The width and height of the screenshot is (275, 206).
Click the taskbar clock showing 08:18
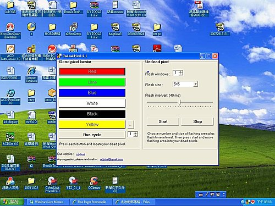(264, 202)
